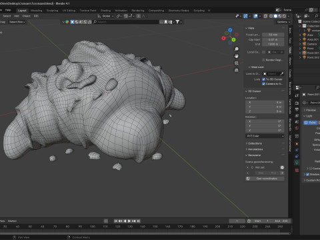The height and width of the screenshot is (240, 320).
Task: Click the hand pan view gizmo
Action: 237,56
